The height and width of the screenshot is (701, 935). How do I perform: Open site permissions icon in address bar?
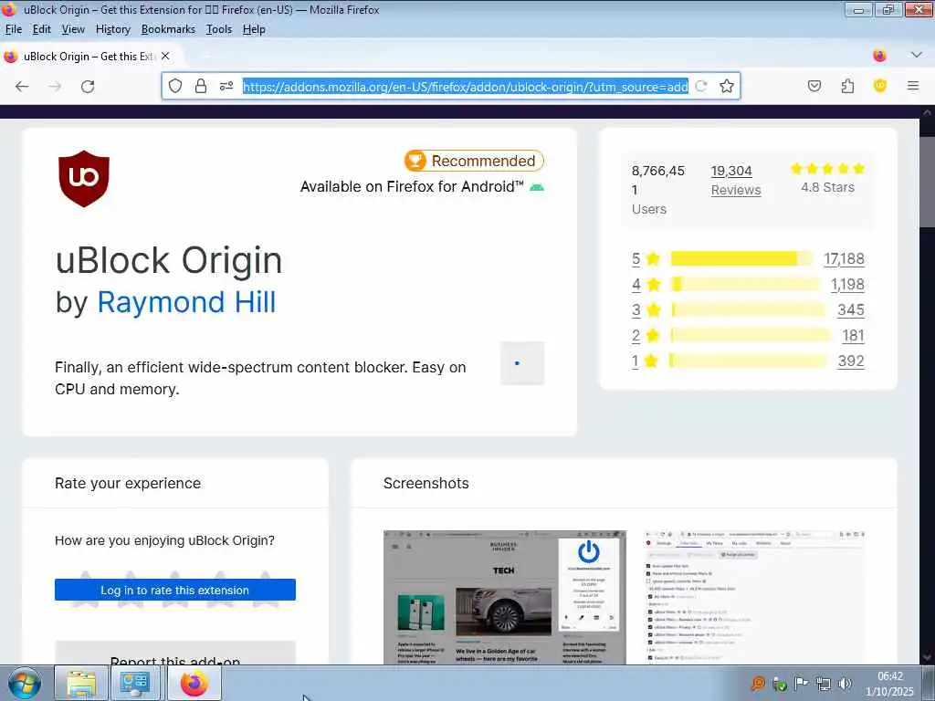(x=226, y=86)
